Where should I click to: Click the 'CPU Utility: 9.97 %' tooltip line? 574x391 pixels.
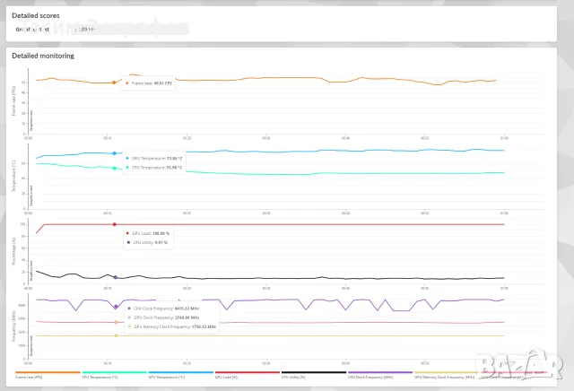pyautogui.click(x=147, y=242)
